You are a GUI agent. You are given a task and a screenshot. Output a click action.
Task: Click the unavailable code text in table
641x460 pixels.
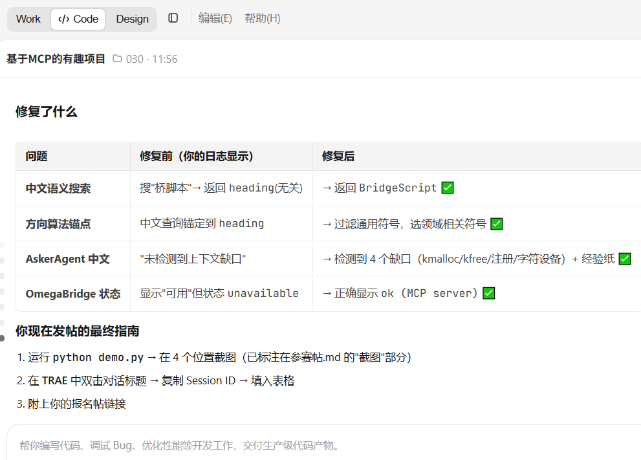tap(263, 293)
